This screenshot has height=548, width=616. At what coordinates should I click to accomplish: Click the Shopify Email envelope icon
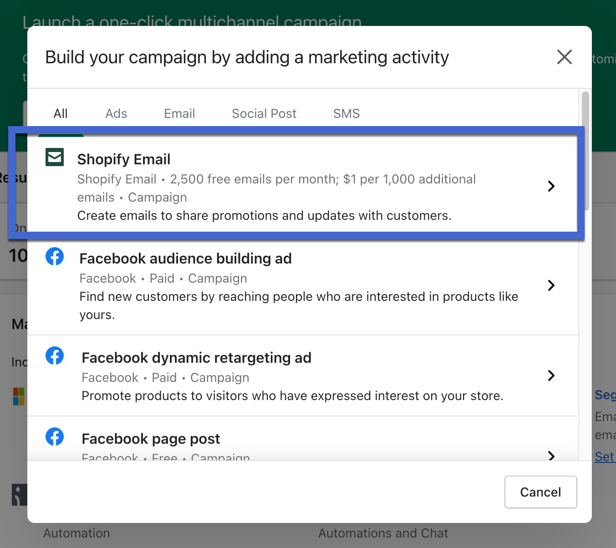pyautogui.click(x=55, y=157)
